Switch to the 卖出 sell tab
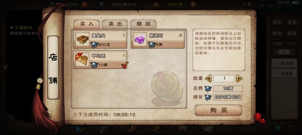Image resolution: width=302 pixels, height=135 pixels. (x=115, y=24)
